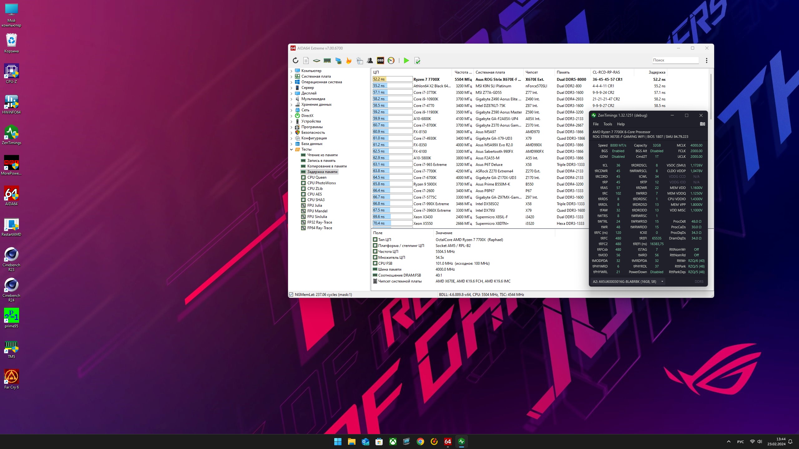This screenshot has height=449, width=799.
Task: Open the memory RAM module toolbar icon
Action: click(327, 60)
